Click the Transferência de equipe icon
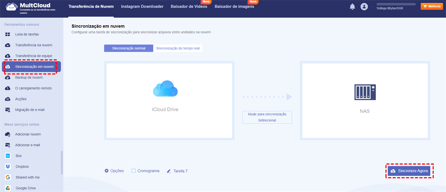Viewport: 446px width, 192px height. point(8,56)
